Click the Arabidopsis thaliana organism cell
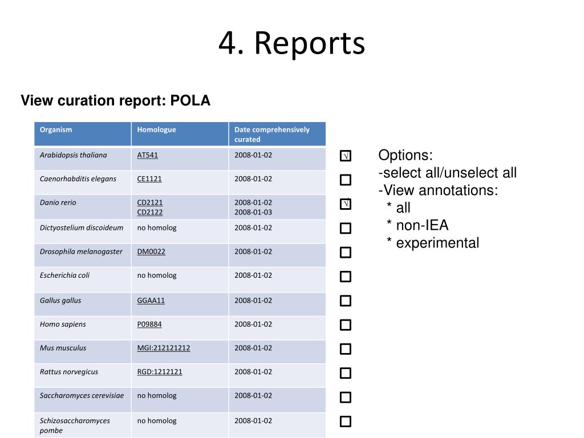Viewport: 584px width, 438px height. click(x=83, y=159)
